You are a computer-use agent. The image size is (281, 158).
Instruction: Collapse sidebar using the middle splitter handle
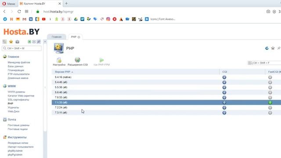(45, 87)
